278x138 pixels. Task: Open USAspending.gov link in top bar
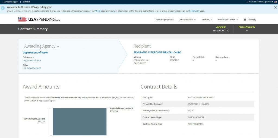(x=11, y=2)
